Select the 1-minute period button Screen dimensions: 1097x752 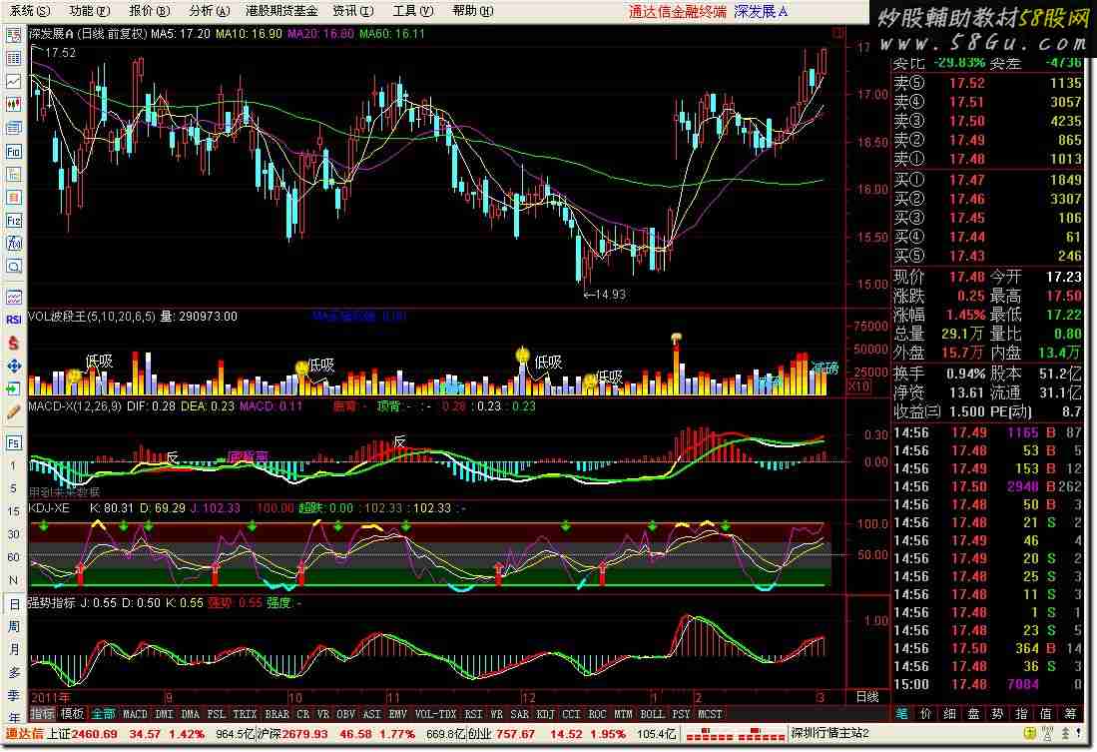[13, 465]
